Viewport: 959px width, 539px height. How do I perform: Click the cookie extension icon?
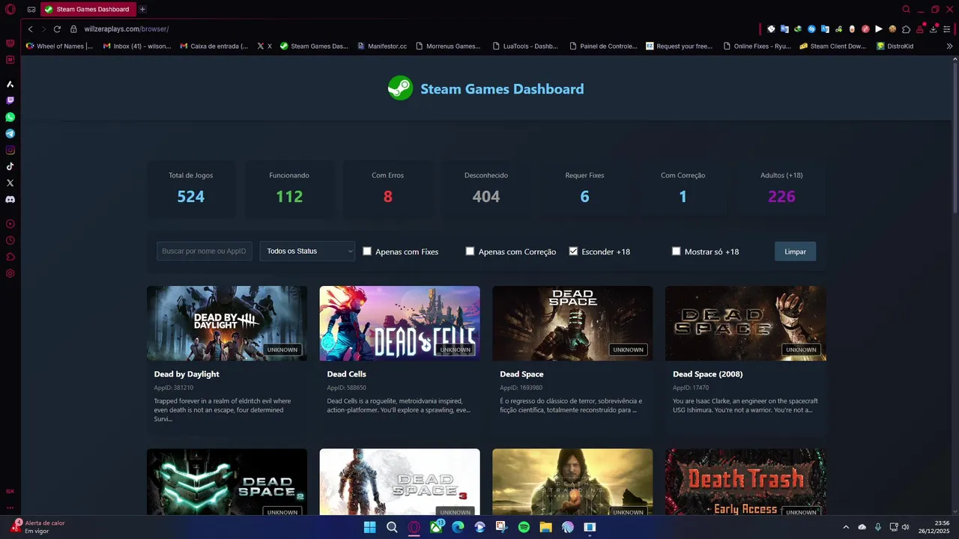(892, 29)
